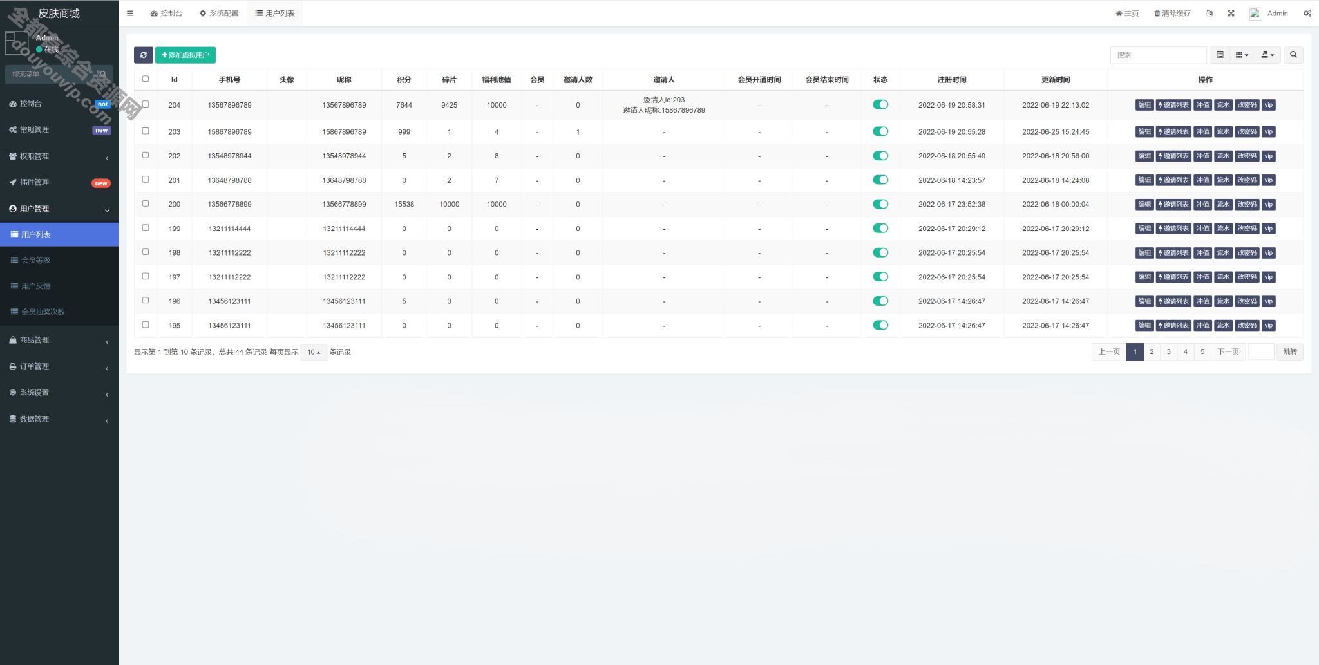Open 会员等级 in the sidebar
The image size is (1319, 665).
59,260
